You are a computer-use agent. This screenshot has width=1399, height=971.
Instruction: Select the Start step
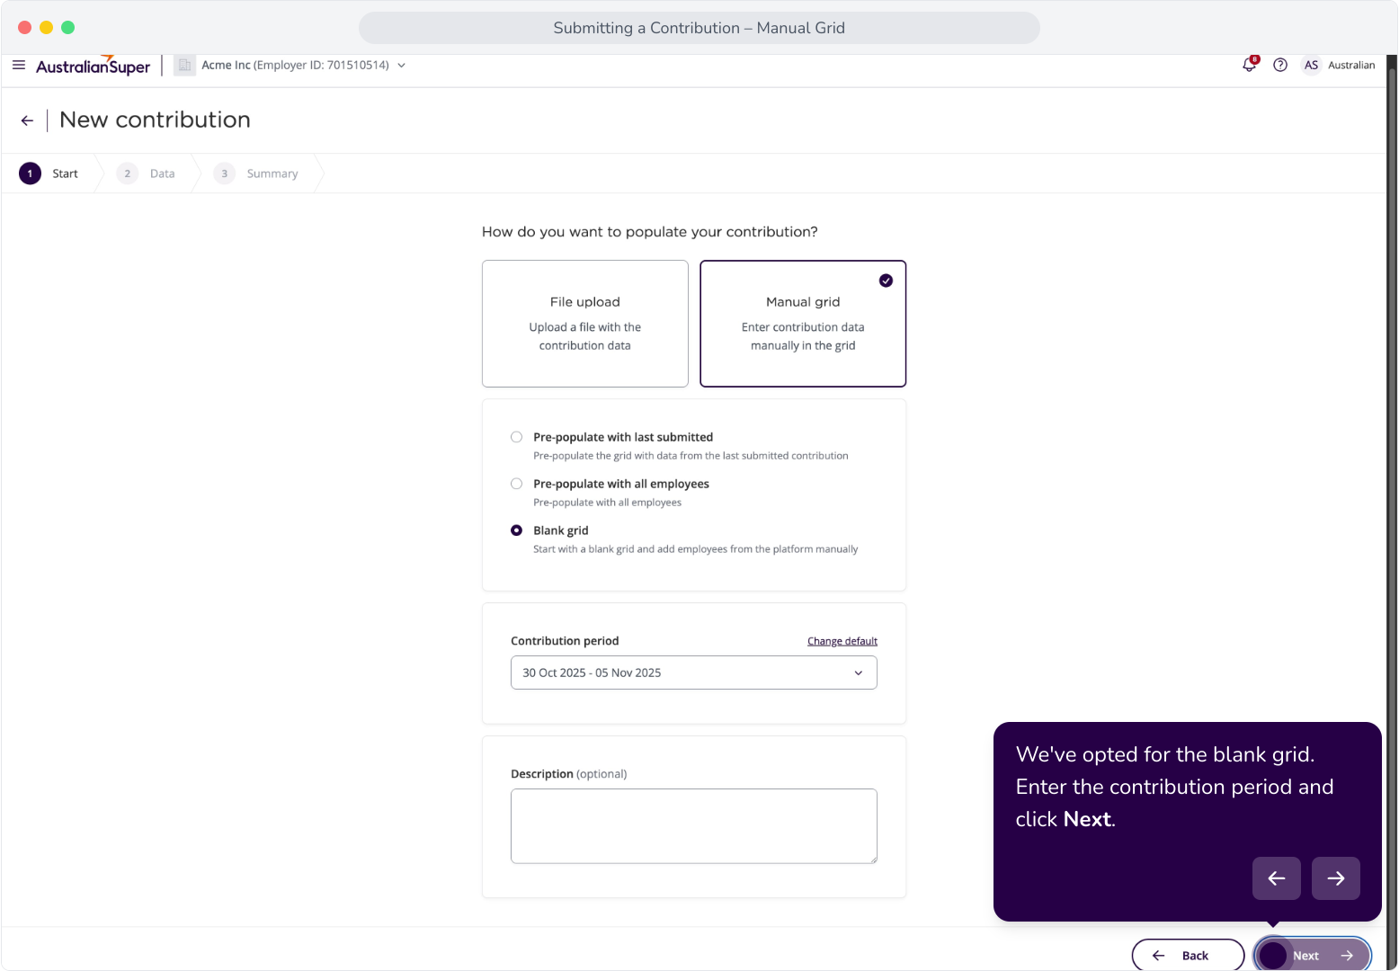tap(49, 174)
